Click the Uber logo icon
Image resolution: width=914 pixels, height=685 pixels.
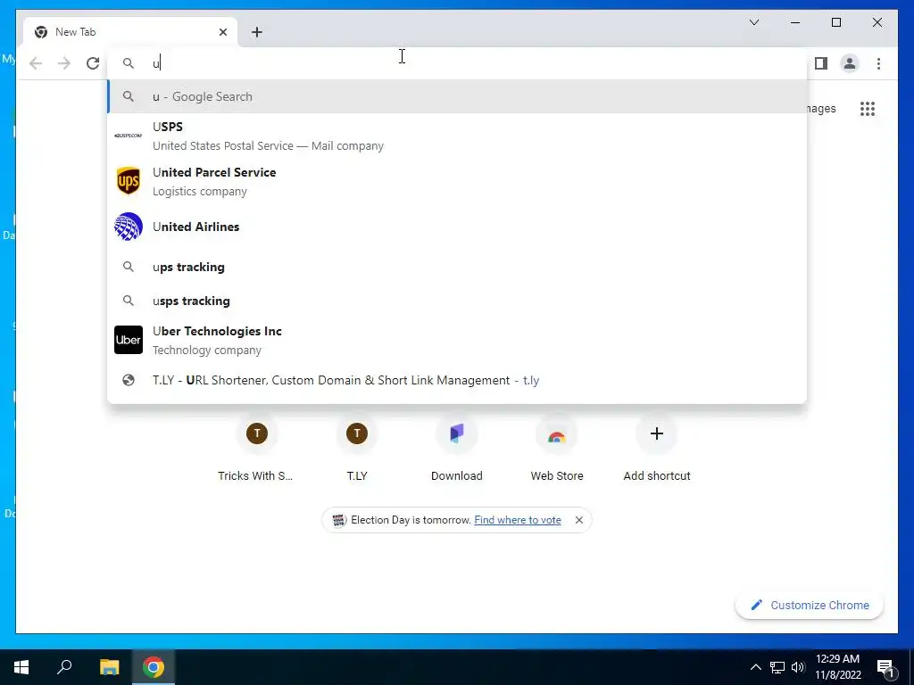coord(129,340)
